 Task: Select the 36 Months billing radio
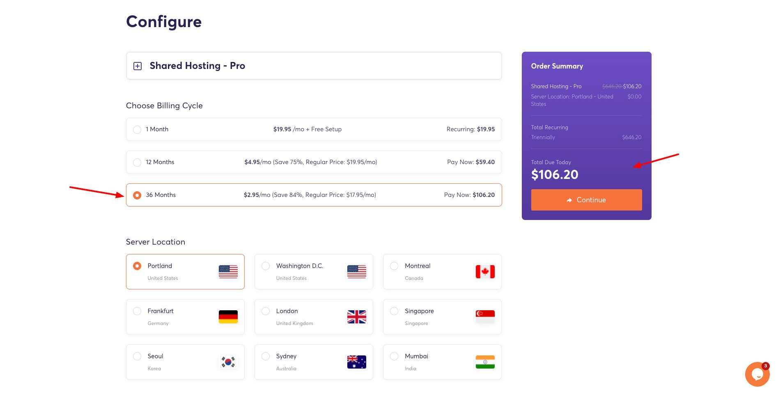[137, 195]
